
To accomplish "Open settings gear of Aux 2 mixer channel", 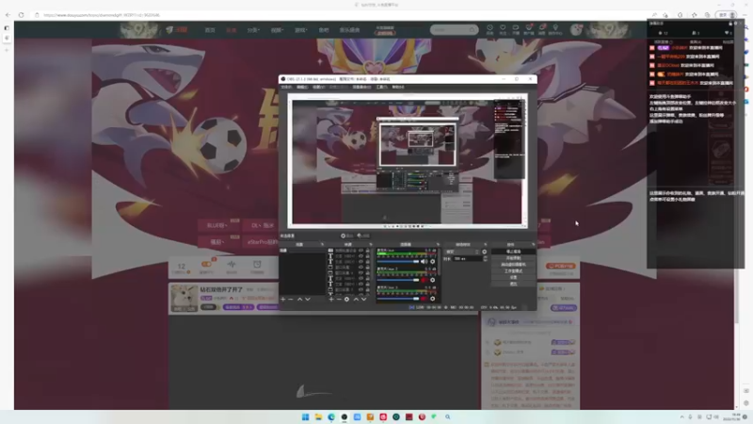I will (433, 280).
